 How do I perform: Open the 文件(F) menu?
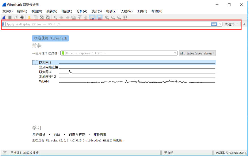(7, 11)
